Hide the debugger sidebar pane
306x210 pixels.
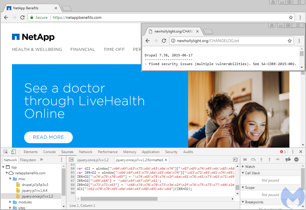coord(235,160)
